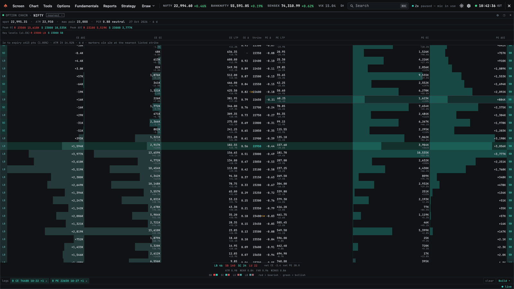Click the 22950 ATM strike cell
Screen dimensions: 514x289
coord(257,146)
